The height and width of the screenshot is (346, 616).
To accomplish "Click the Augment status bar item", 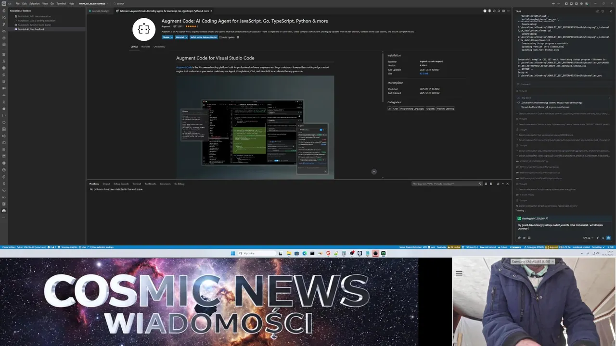I will pyautogui.click(x=552, y=247).
